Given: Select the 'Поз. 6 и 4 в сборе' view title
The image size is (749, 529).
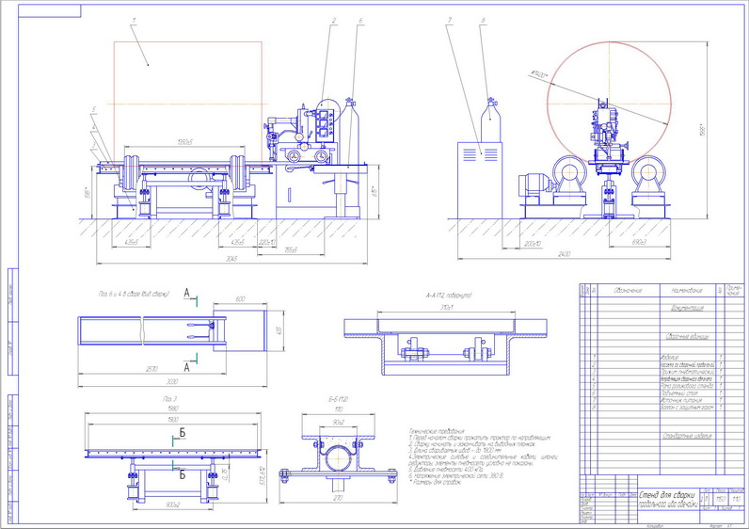Looking at the screenshot, I should click(135, 294).
